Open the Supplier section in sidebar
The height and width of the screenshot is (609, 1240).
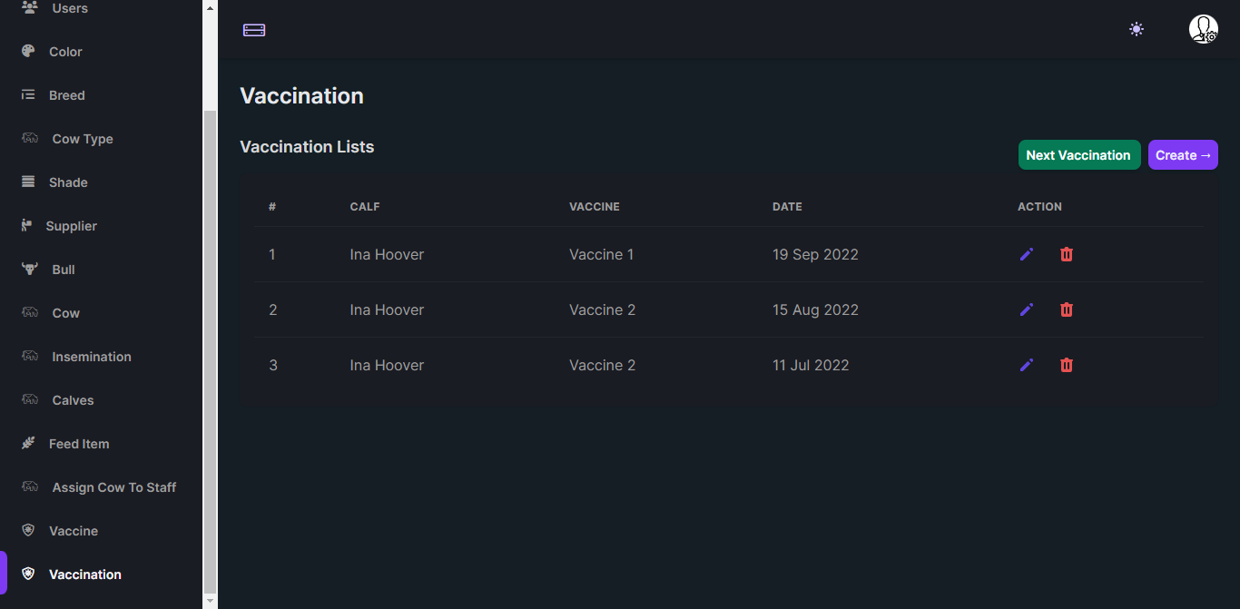tap(71, 226)
